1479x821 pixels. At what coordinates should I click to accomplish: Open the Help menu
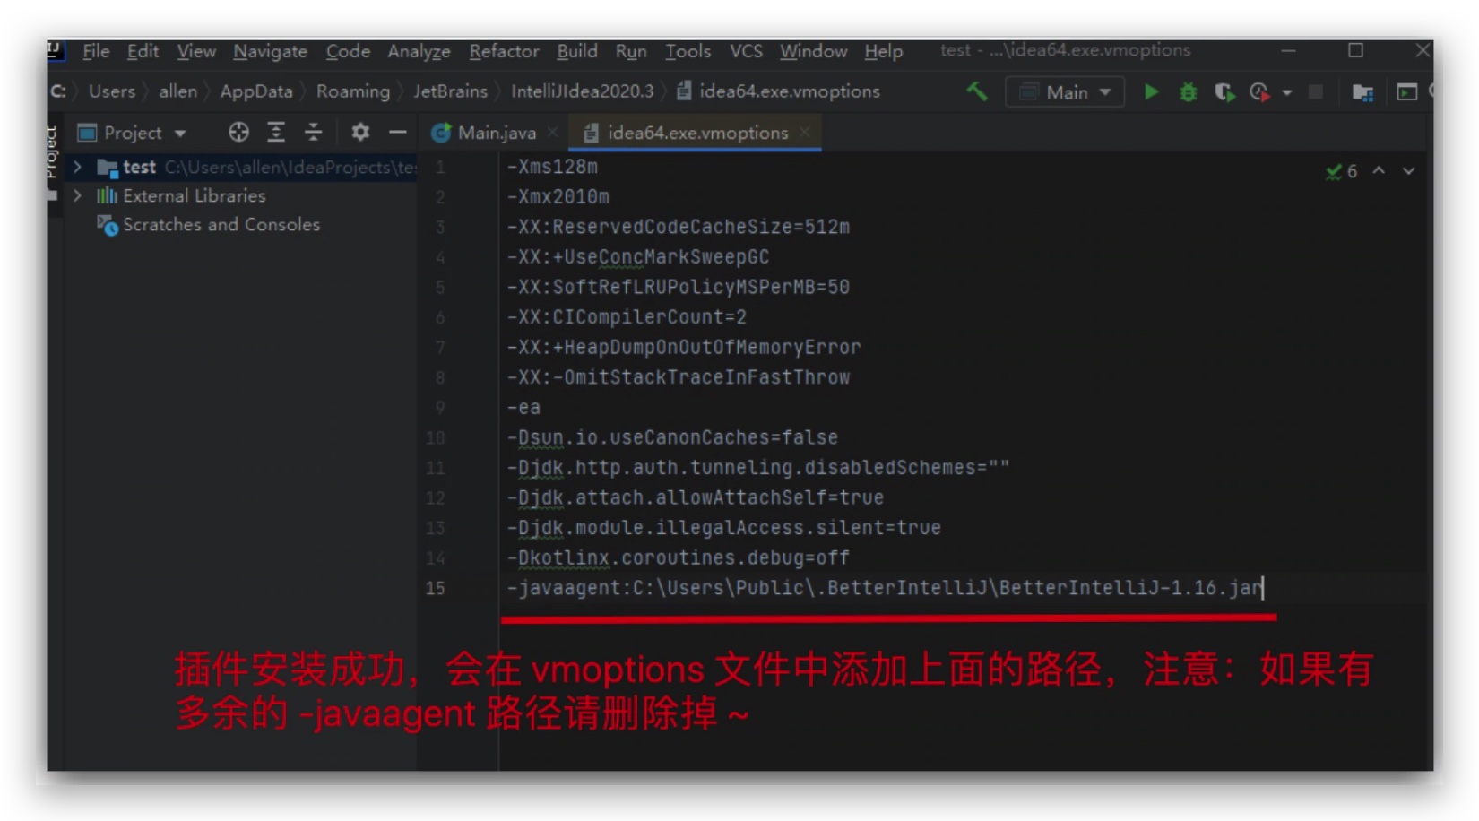(883, 51)
